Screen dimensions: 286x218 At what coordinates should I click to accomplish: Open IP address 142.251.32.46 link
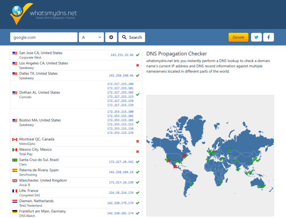tap(122, 55)
